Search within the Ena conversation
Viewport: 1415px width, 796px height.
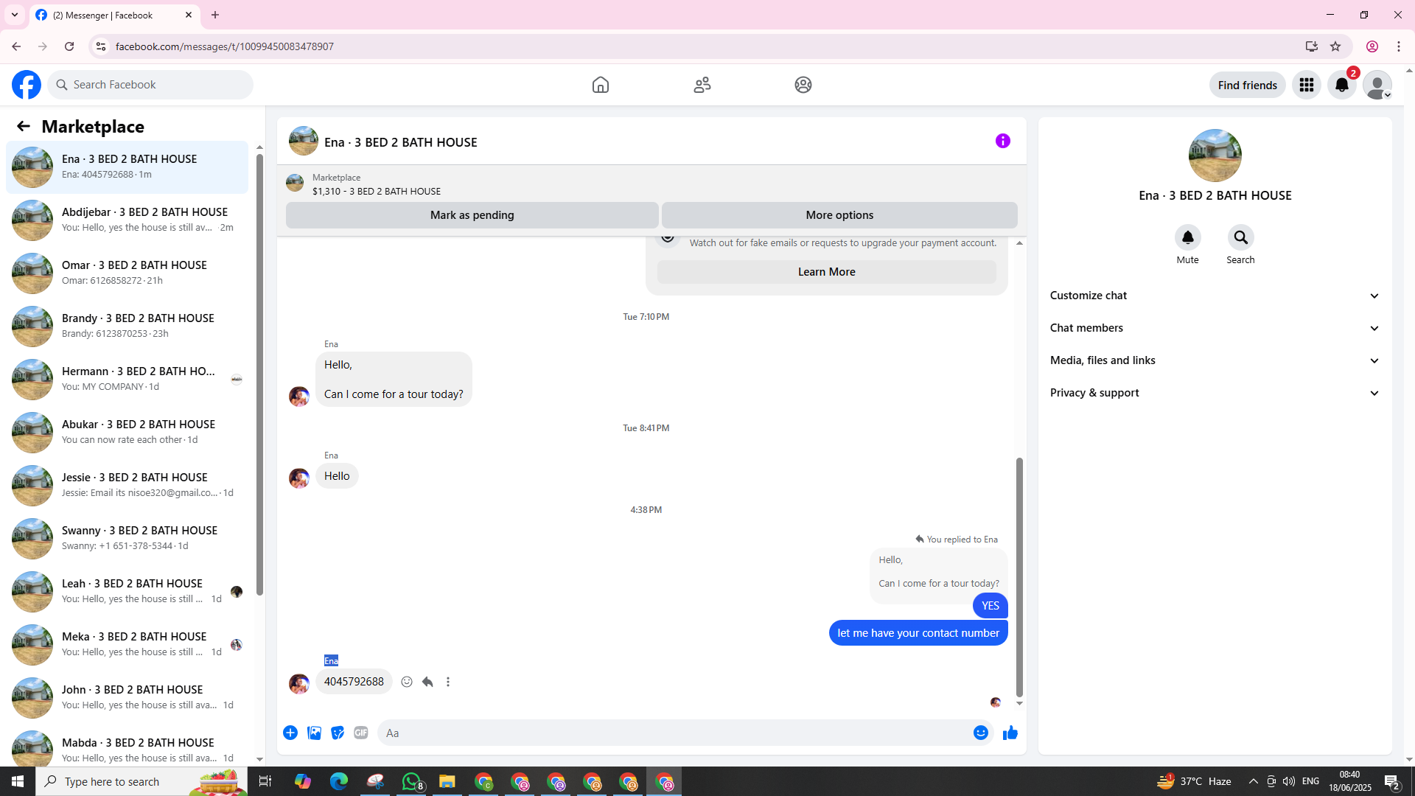pyautogui.click(x=1241, y=237)
